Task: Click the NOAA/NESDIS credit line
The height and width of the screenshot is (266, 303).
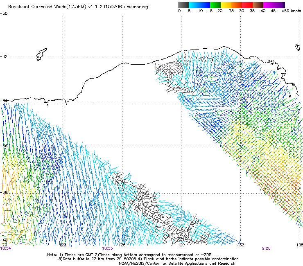Action: point(177,264)
